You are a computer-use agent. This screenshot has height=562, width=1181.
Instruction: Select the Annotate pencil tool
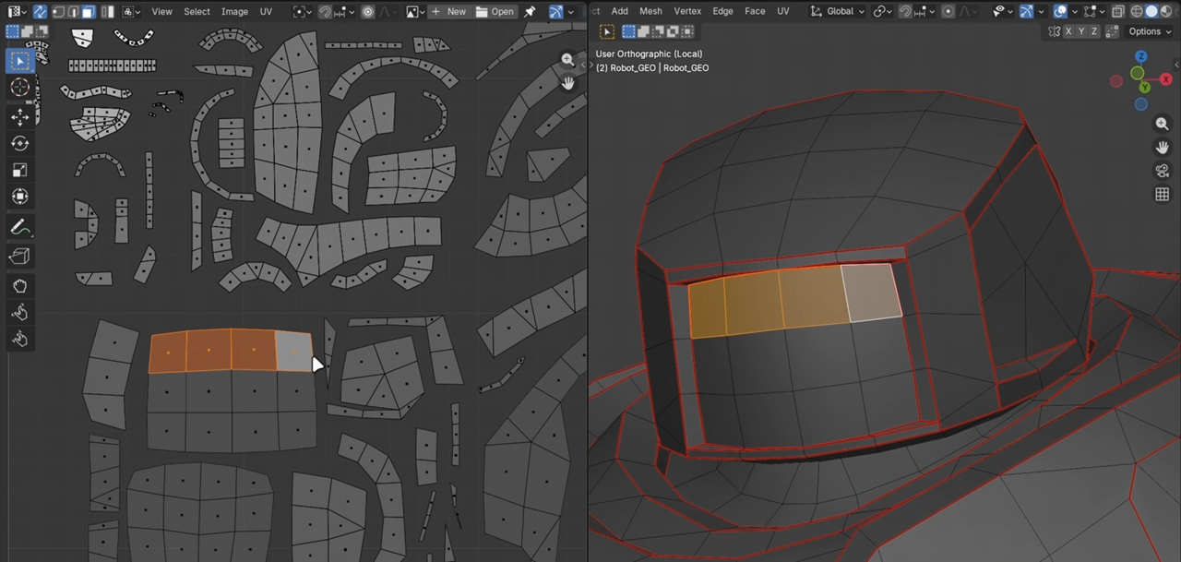(19, 227)
